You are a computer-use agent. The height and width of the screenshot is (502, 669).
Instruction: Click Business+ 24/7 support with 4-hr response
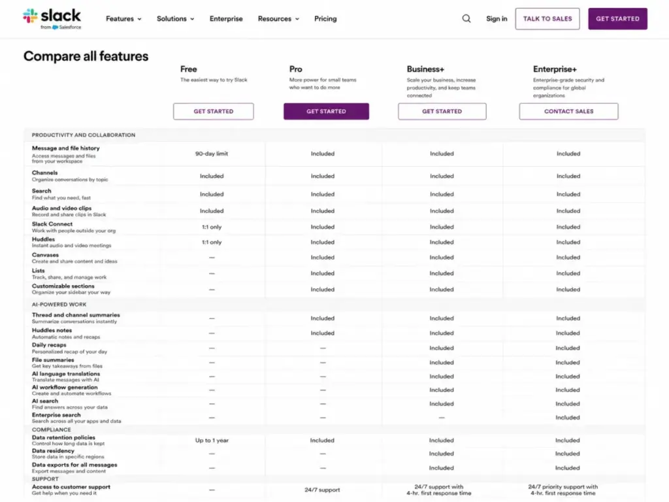coord(438,490)
